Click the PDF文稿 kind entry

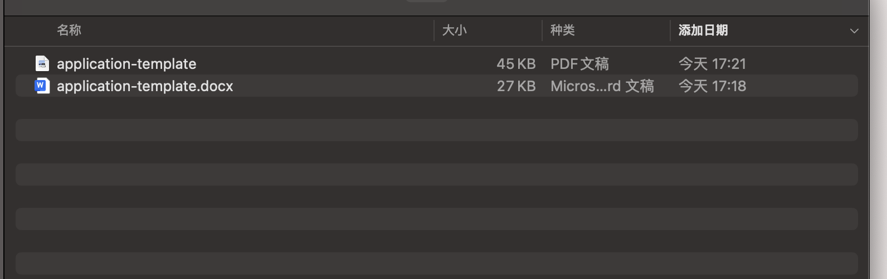pos(579,64)
